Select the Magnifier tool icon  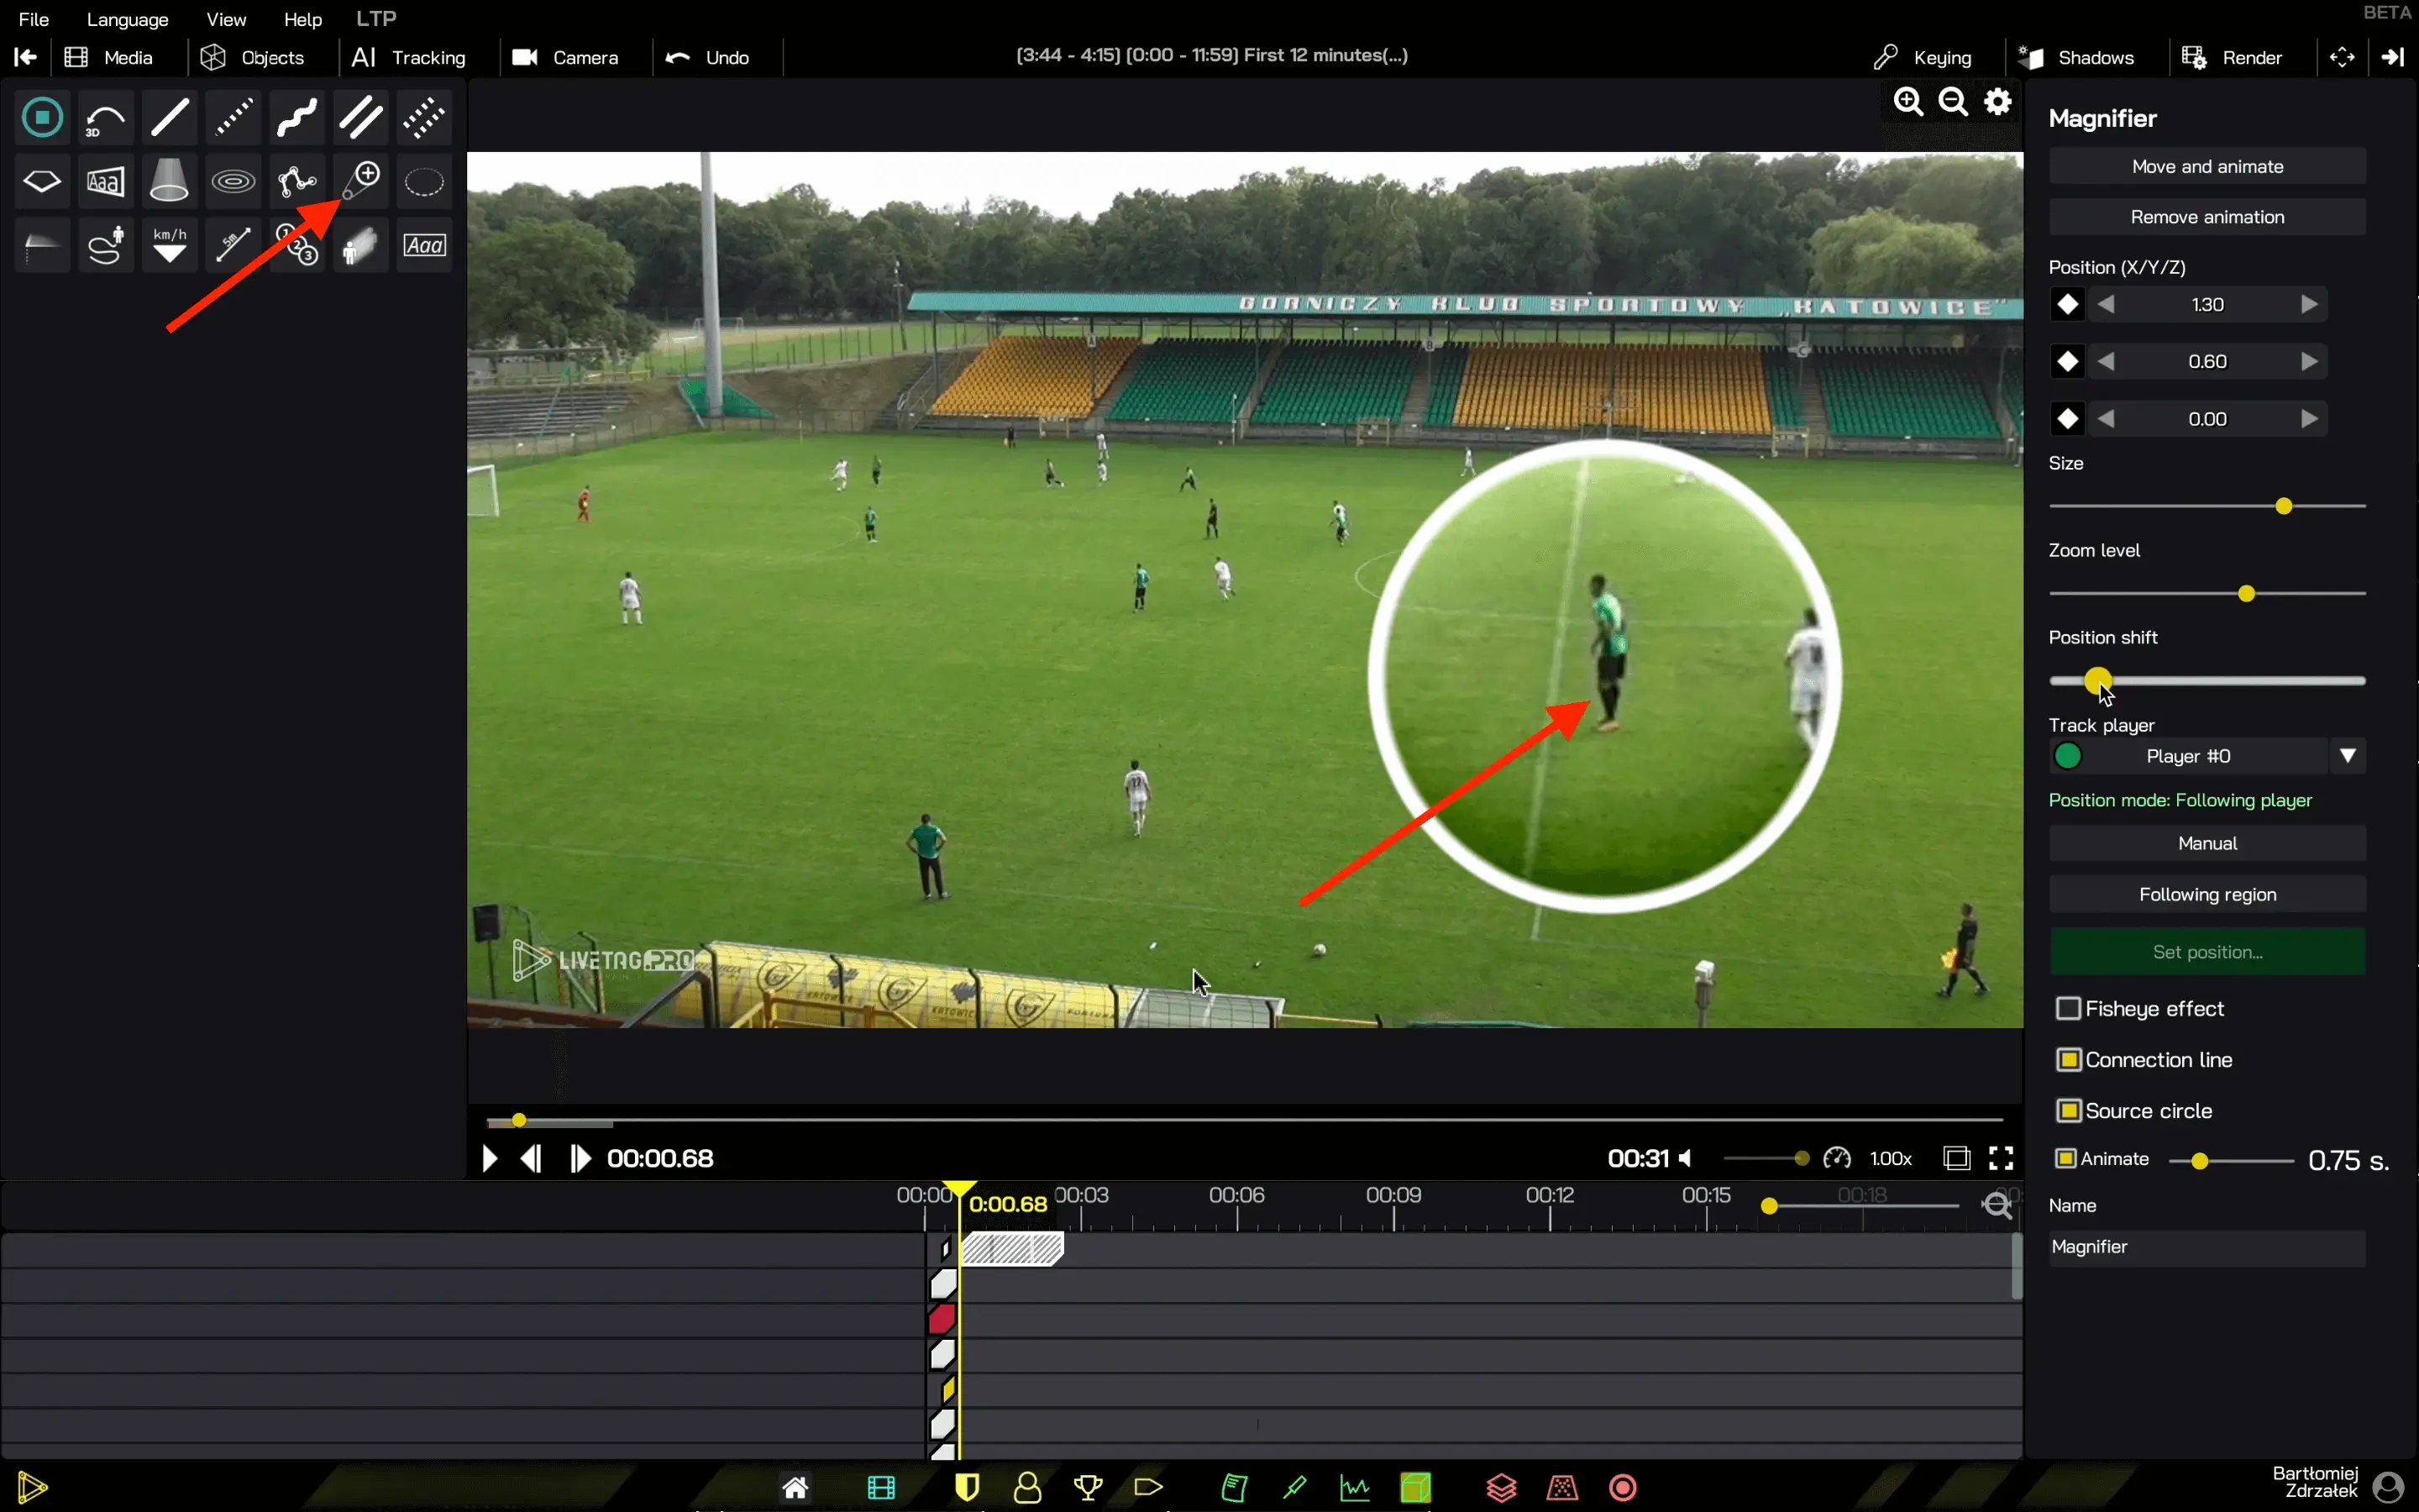(361, 182)
